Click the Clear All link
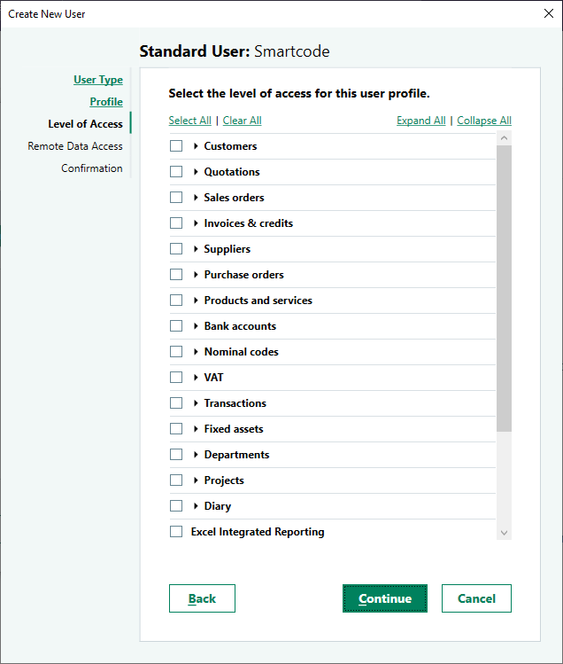Image resolution: width=563 pixels, height=664 pixels. 242,121
